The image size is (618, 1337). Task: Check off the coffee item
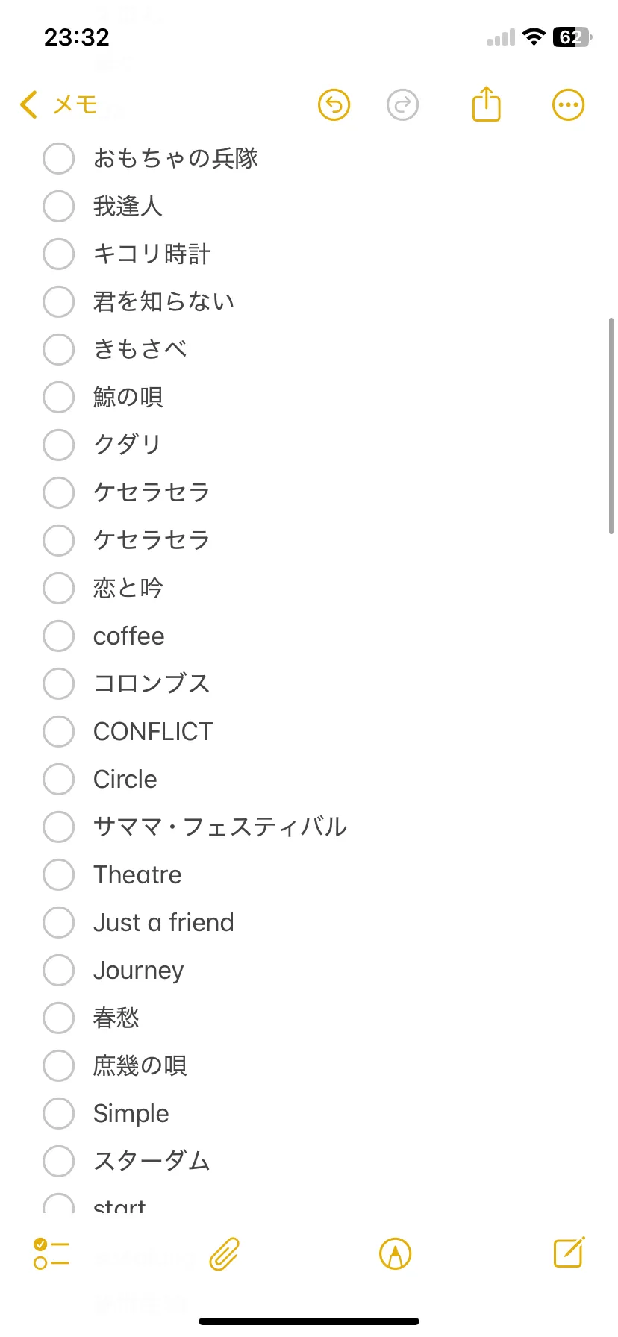click(x=58, y=636)
